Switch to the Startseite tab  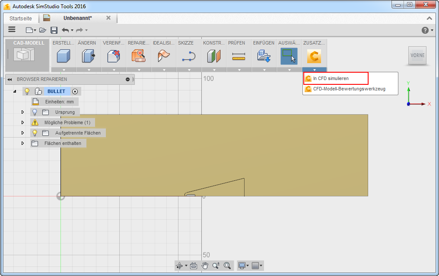[x=21, y=19]
